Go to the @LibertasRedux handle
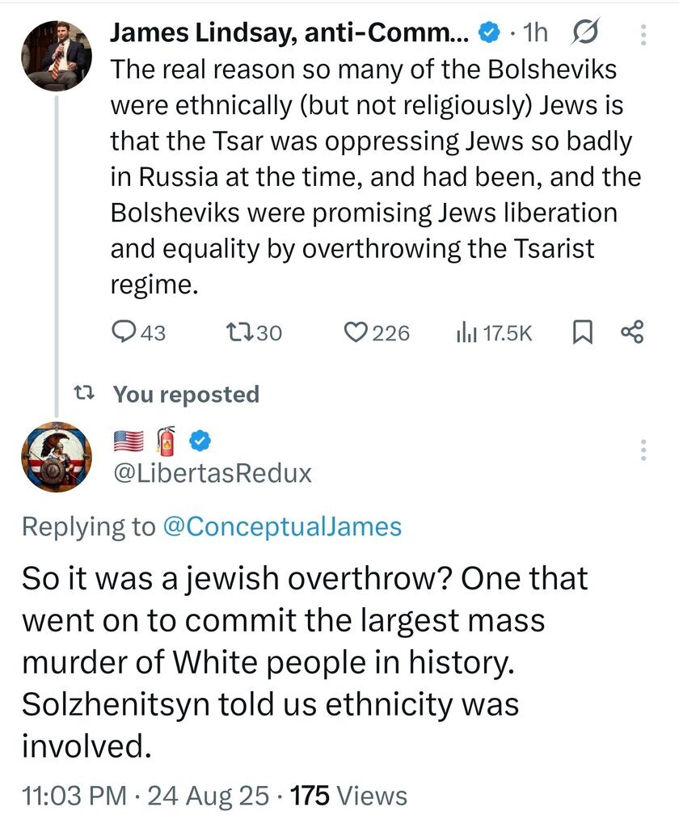 (213, 473)
